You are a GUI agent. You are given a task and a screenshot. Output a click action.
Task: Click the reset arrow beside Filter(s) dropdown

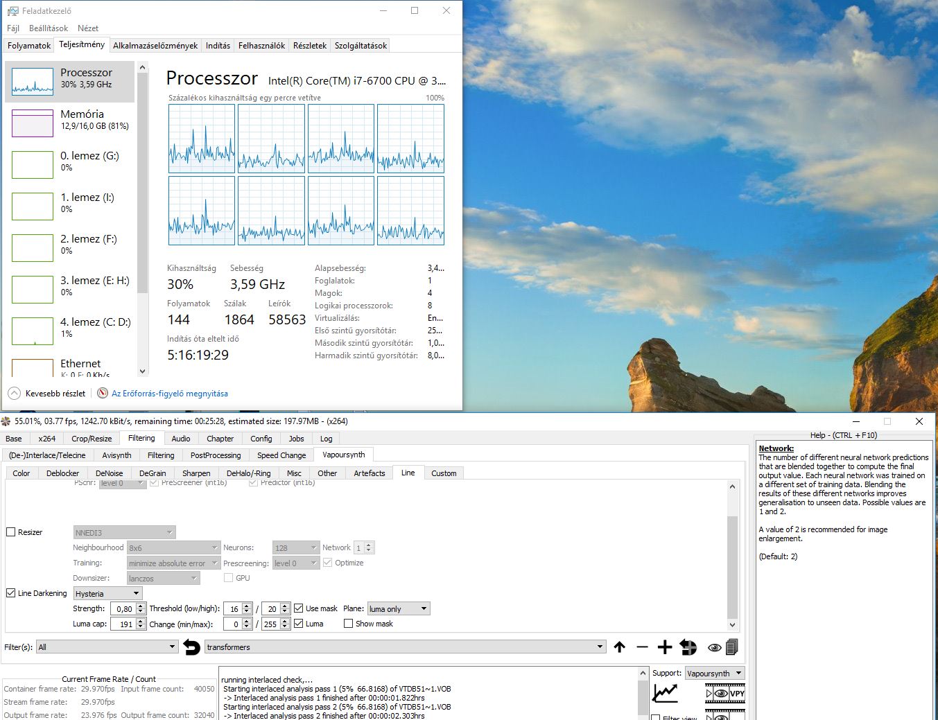[191, 647]
